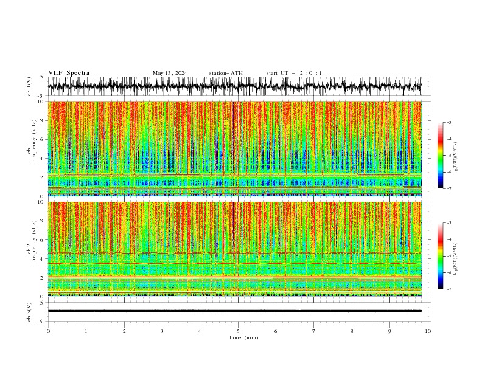This screenshot has height=372, width=482.
Task: Click the ch.1 spectrogram color scale bar
Action: [x=440, y=156]
